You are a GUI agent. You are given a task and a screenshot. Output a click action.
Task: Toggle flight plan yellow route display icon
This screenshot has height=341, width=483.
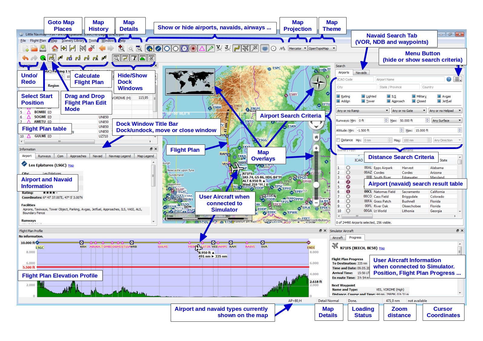point(237,48)
